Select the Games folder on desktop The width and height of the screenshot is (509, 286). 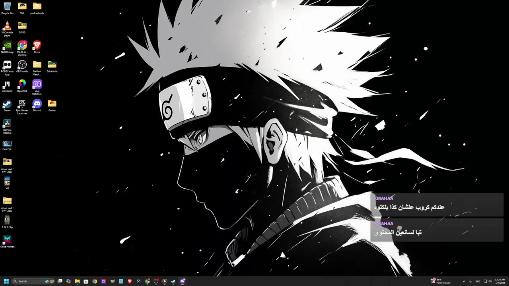tap(52, 105)
